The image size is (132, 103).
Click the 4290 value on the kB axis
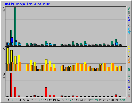click(x=4, y=76)
